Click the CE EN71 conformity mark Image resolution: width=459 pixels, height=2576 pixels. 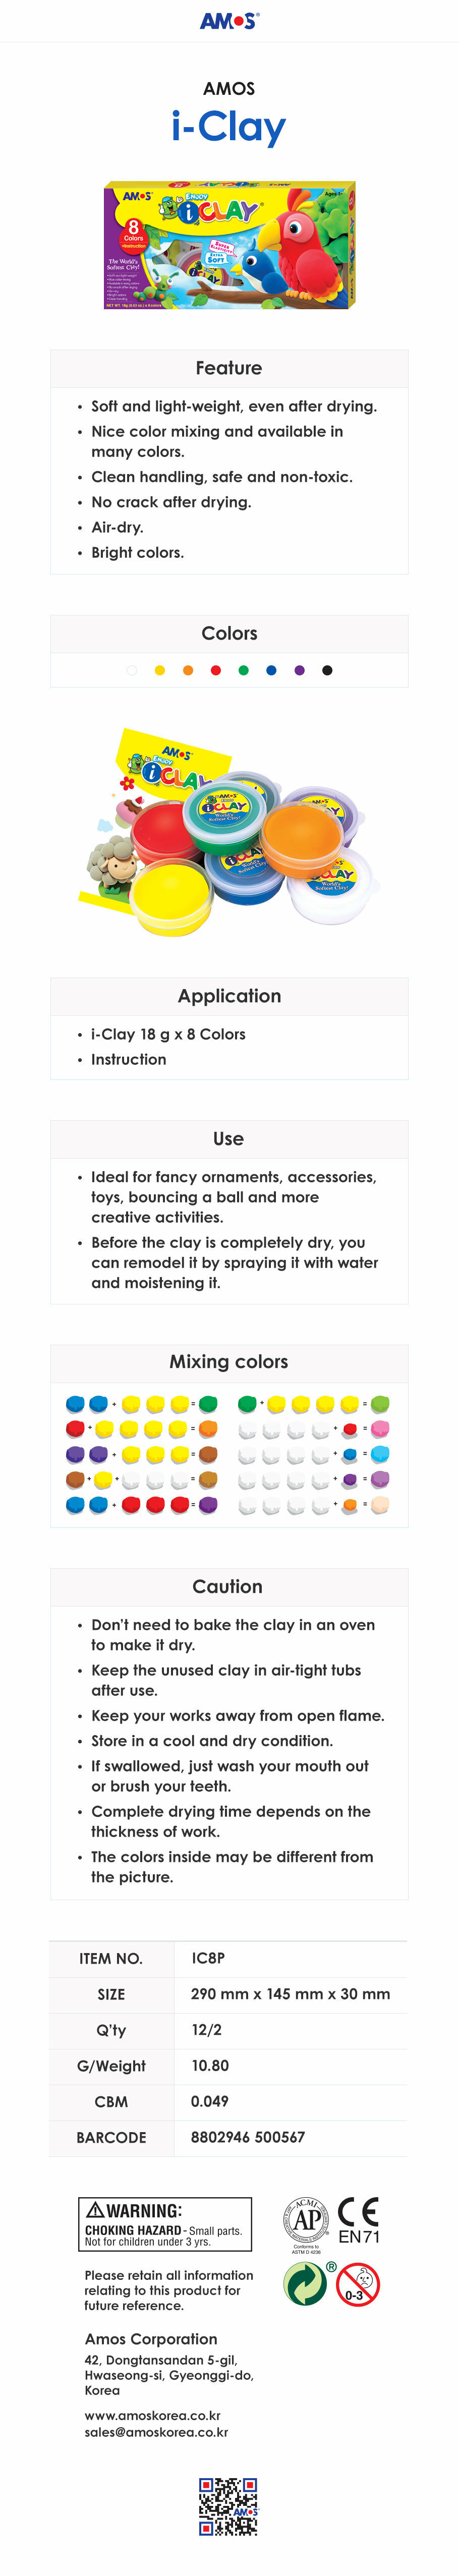(x=358, y=2221)
